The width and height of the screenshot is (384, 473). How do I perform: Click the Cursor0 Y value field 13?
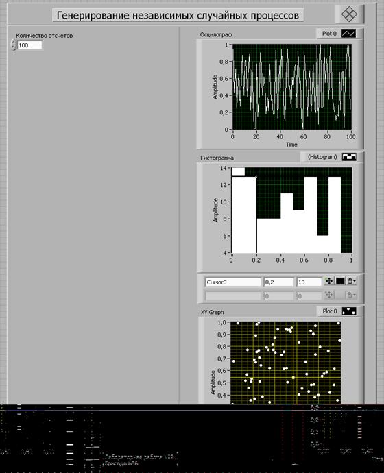click(309, 282)
